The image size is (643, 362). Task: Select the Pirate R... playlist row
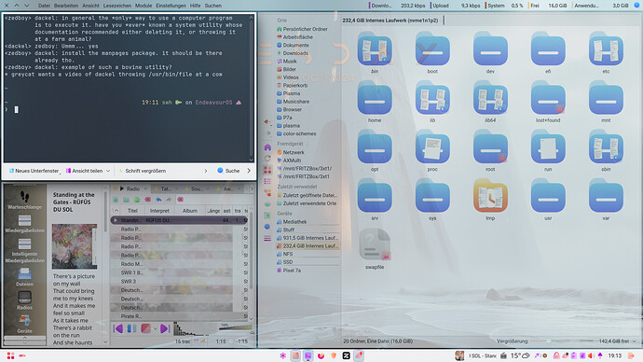coord(179,316)
